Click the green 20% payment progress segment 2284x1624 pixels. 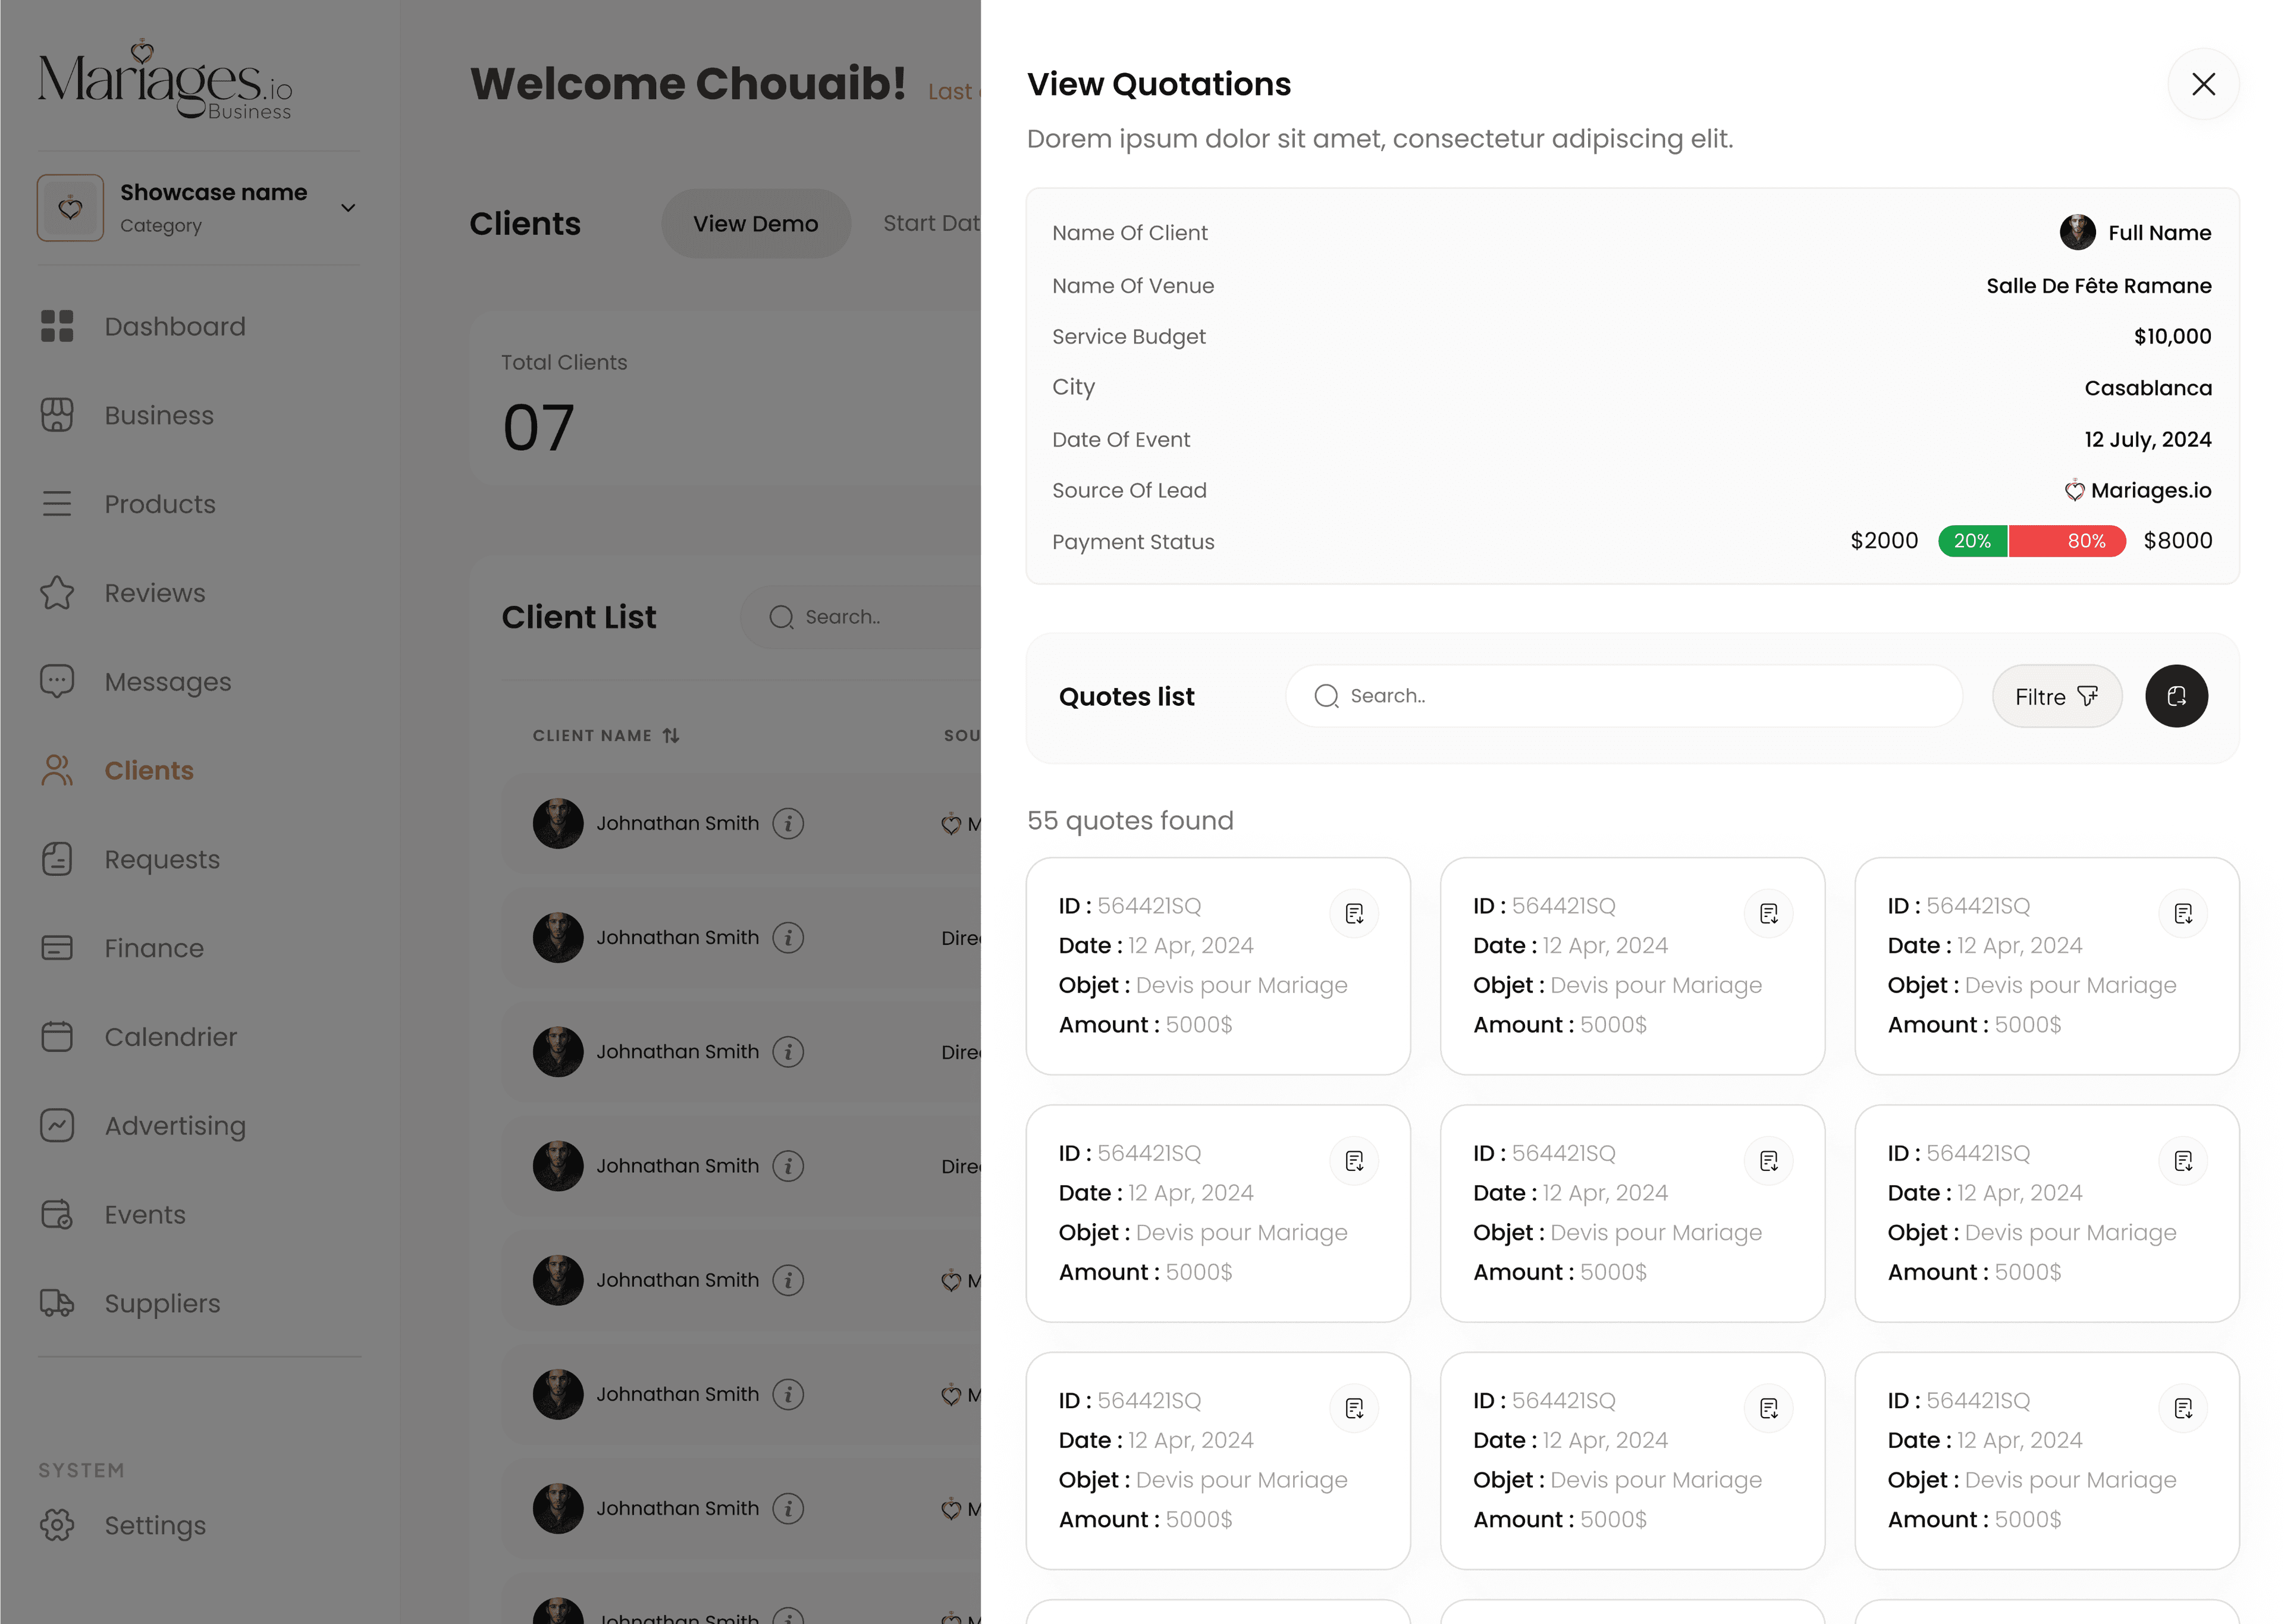coord(1971,541)
